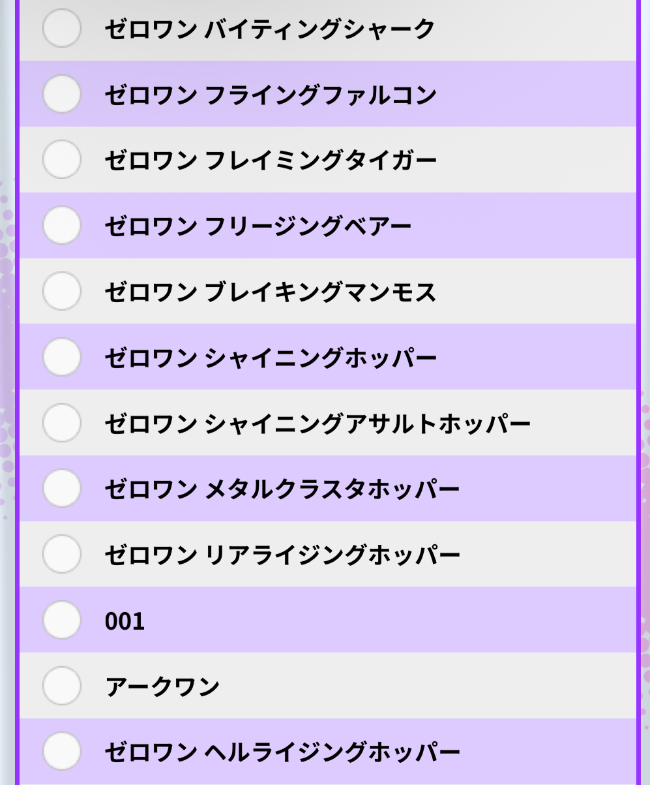Select the 001 radio button
Image resolution: width=650 pixels, height=785 pixels.
click(62, 620)
